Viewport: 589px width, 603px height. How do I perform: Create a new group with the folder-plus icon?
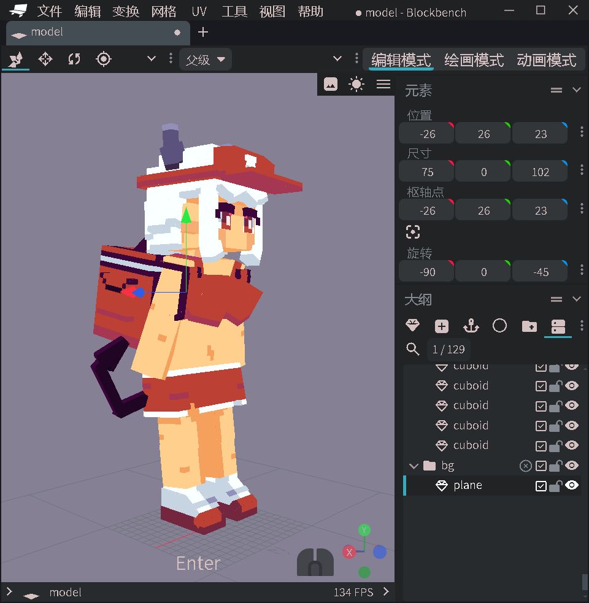529,326
